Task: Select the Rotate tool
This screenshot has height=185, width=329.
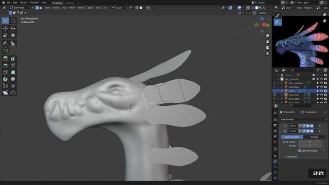Action: pyautogui.click(x=13, y=28)
